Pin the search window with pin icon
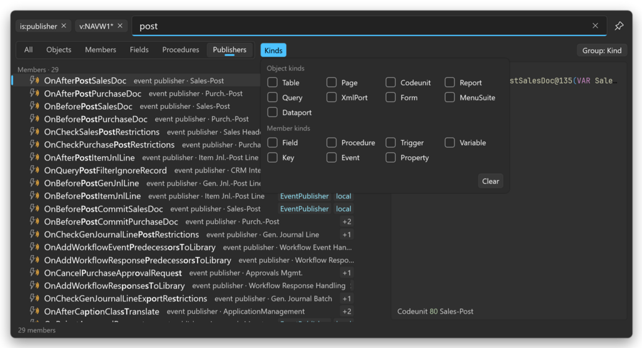Viewport: 642px width, 348px height. tap(619, 26)
